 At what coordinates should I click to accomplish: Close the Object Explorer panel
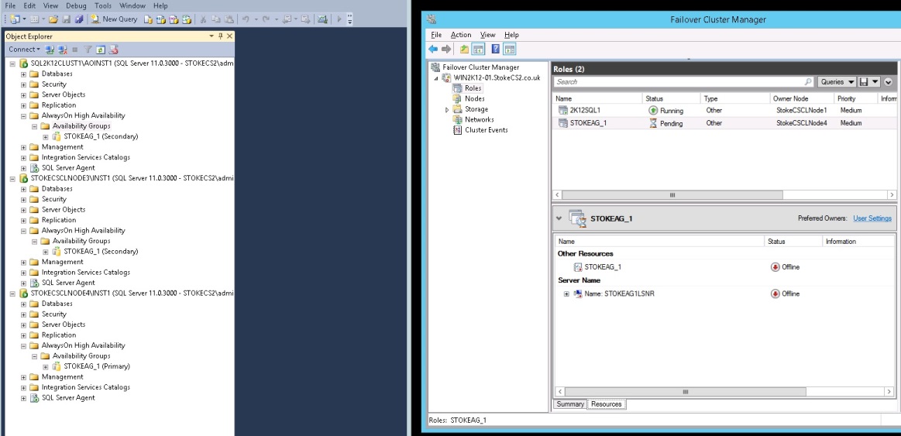pyautogui.click(x=229, y=36)
